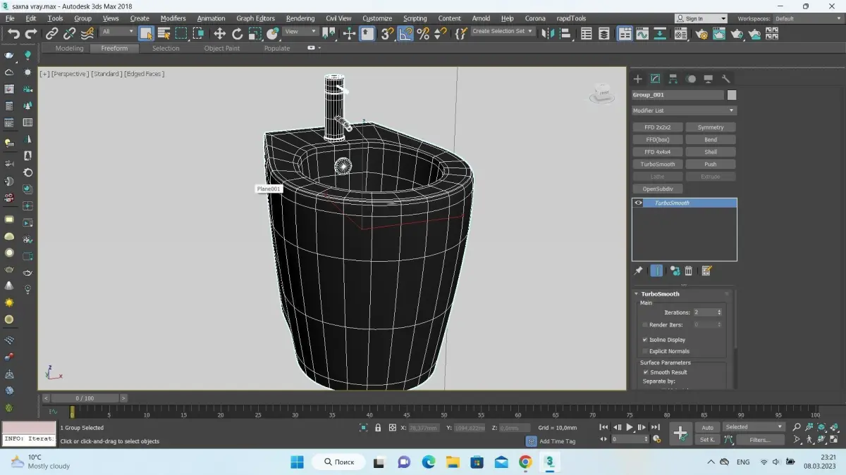Activate the Rotate tool in toolbar
The height and width of the screenshot is (475, 846).
[x=238, y=33]
